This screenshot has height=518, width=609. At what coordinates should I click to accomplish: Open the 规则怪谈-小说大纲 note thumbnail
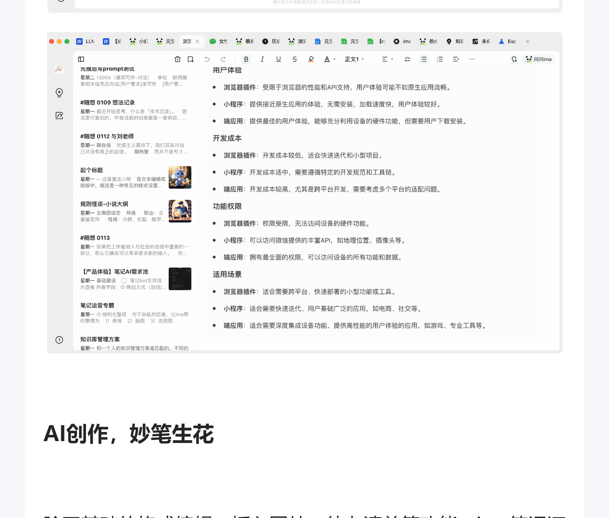click(180, 211)
